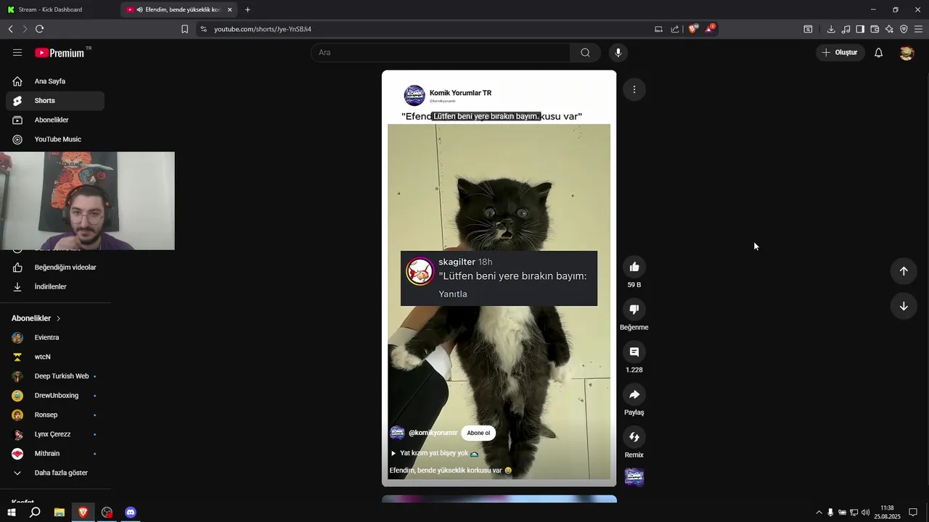Open Brave Leo AI sparkle icon
This screenshot has height=522, width=929.
point(889,29)
